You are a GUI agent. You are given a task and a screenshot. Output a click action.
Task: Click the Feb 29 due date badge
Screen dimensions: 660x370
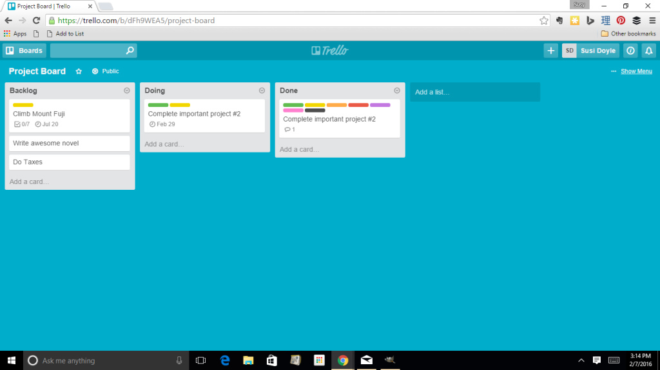click(162, 124)
